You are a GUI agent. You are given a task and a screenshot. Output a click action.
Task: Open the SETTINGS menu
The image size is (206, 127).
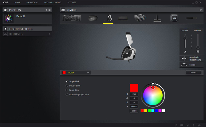[72, 2]
